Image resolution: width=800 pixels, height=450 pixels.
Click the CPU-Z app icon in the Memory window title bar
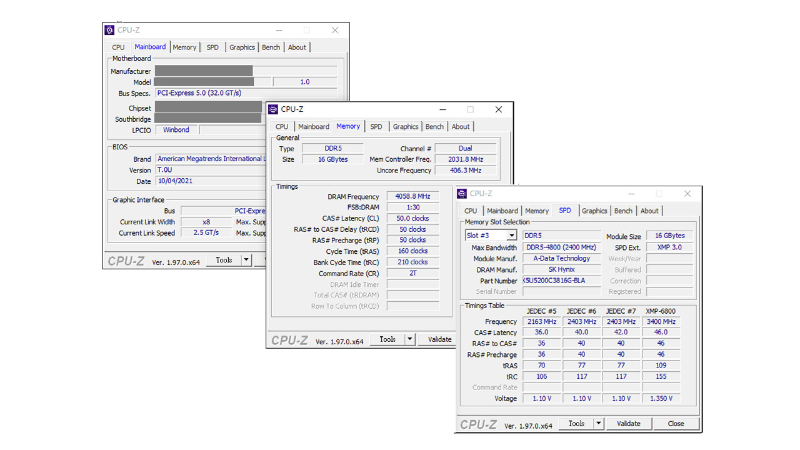[273, 109]
